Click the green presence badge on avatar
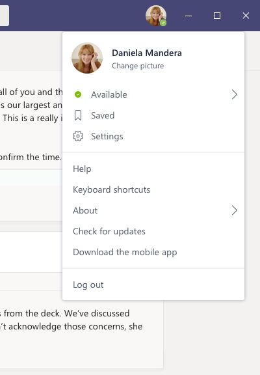Screen dimensions: 260x375 pos(163,23)
